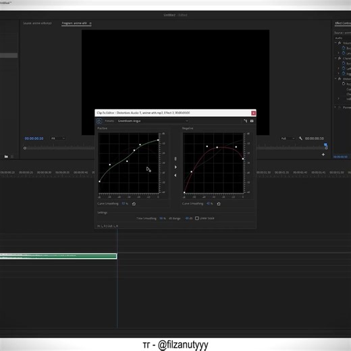Collapse the Volume effect in Effect Controls
The width and height of the screenshot is (351, 351).
335,43
